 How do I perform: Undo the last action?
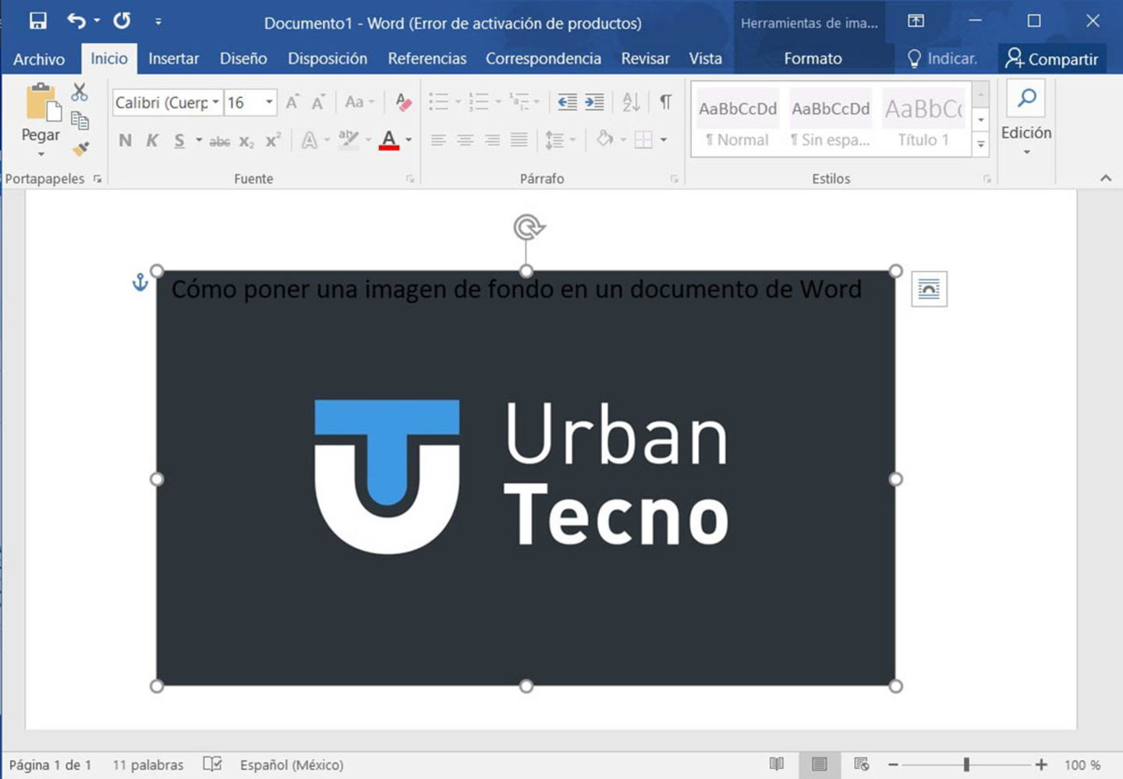pos(76,21)
